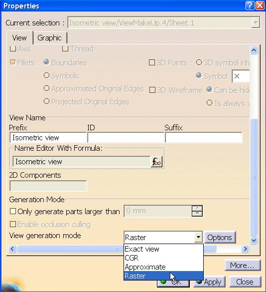Viewport: 266px width, 292px height.
Task: Switch to the Graphic tab
Action: tap(49, 38)
